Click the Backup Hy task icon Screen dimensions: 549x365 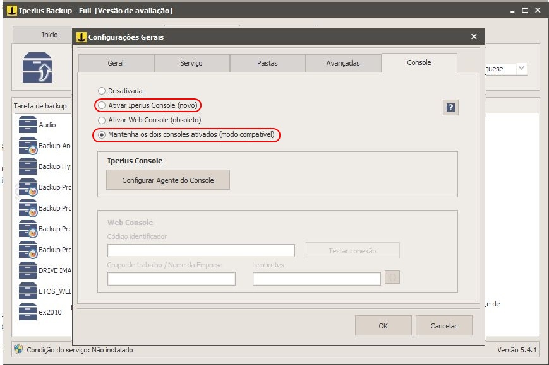(x=28, y=166)
